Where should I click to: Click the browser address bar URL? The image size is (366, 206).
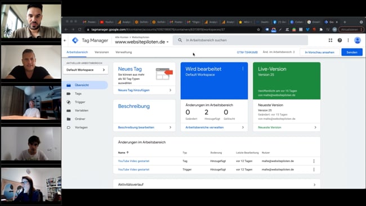(158, 30)
